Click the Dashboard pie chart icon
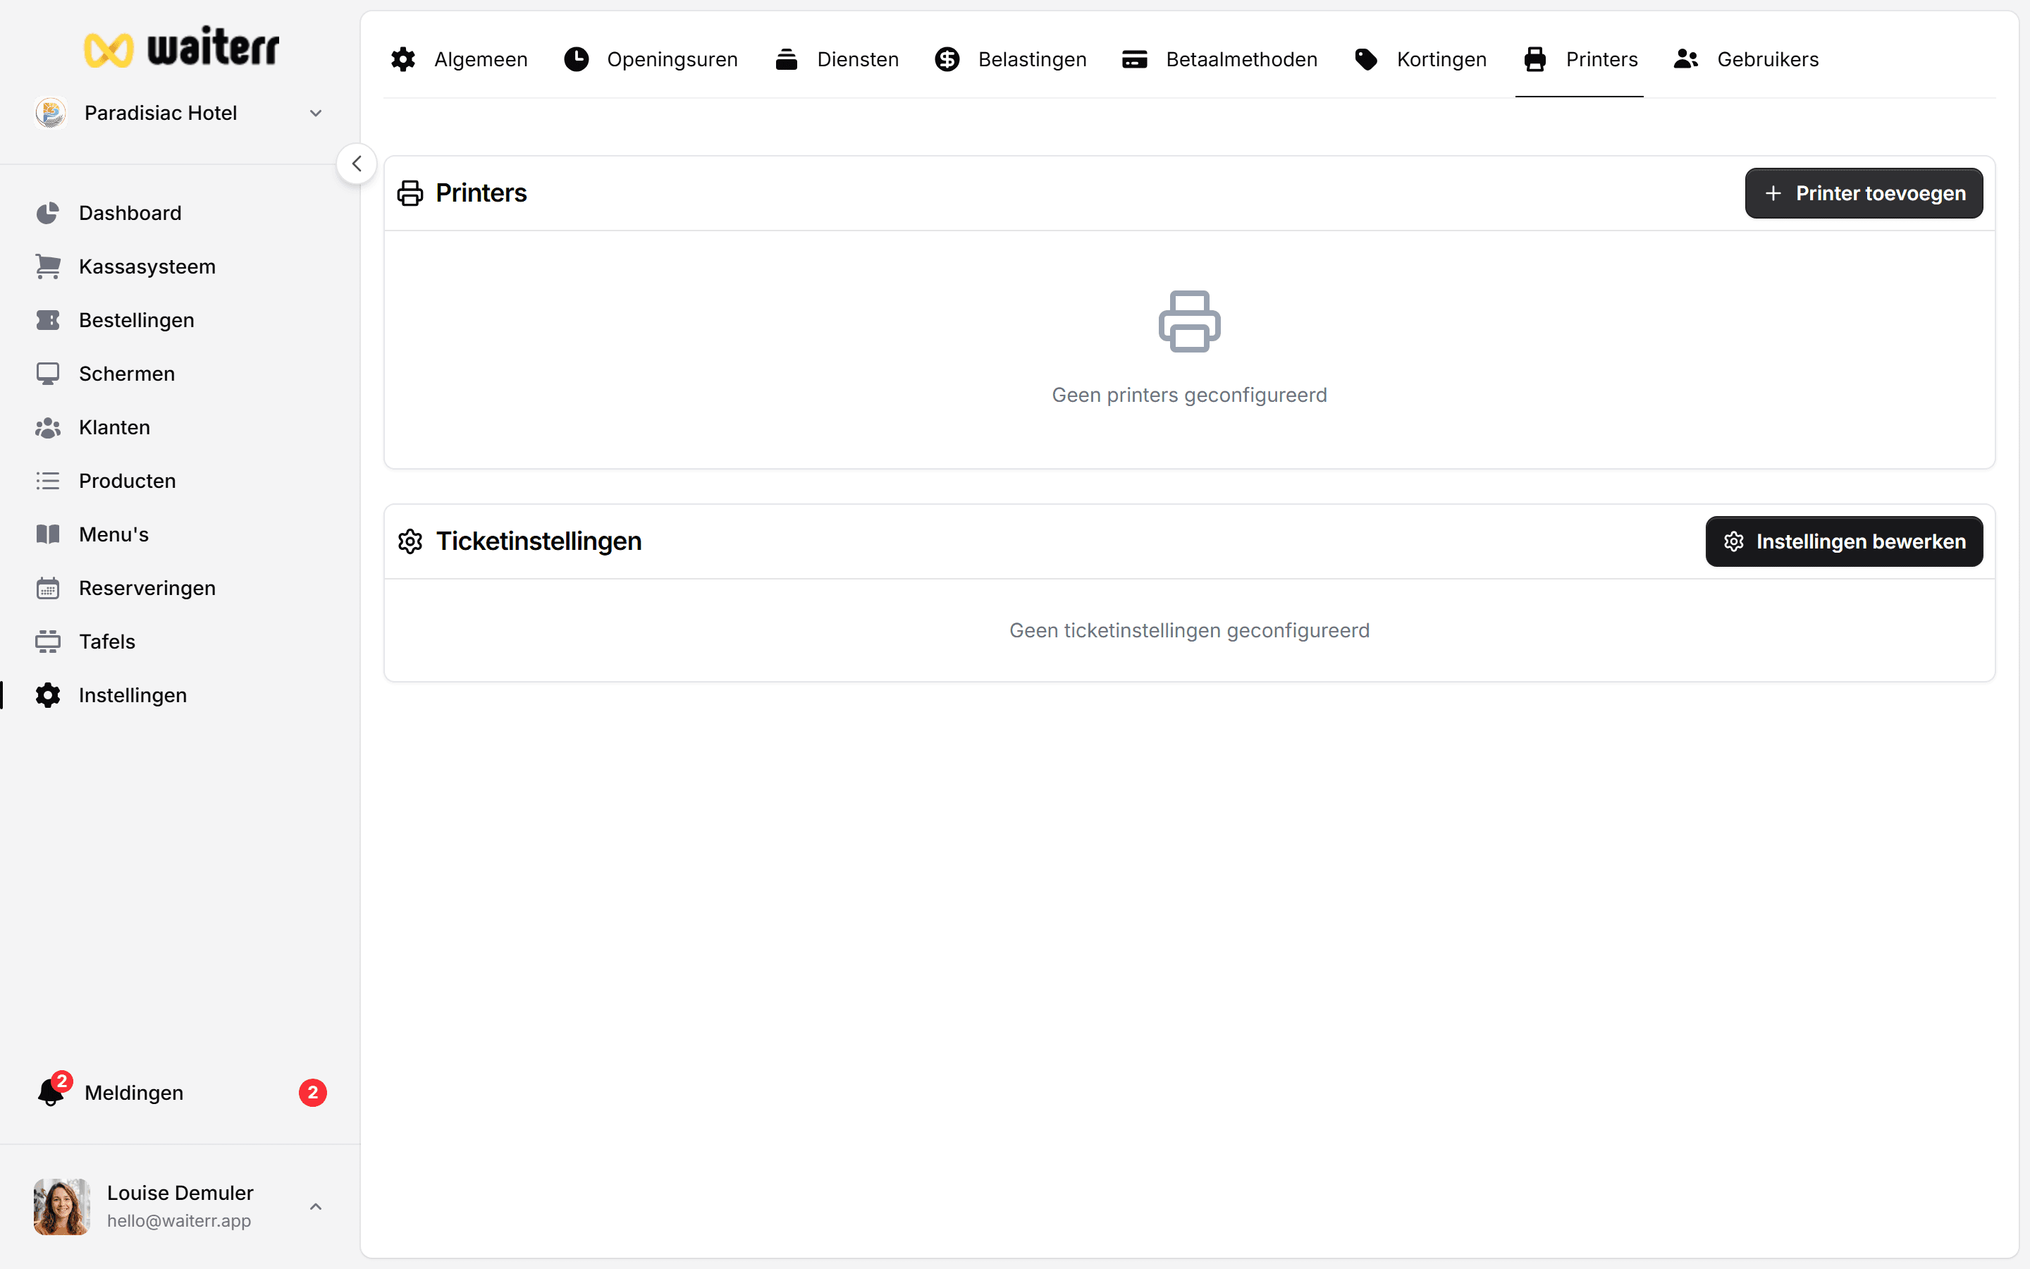Image resolution: width=2030 pixels, height=1269 pixels. pyautogui.click(x=48, y=213)
